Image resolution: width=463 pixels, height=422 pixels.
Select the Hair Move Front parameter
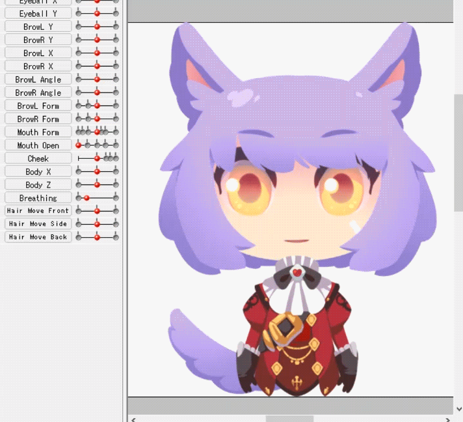point(38,211)
